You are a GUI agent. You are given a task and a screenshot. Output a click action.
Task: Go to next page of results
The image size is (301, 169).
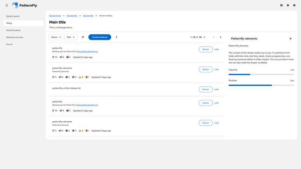(x=220, y=37)
